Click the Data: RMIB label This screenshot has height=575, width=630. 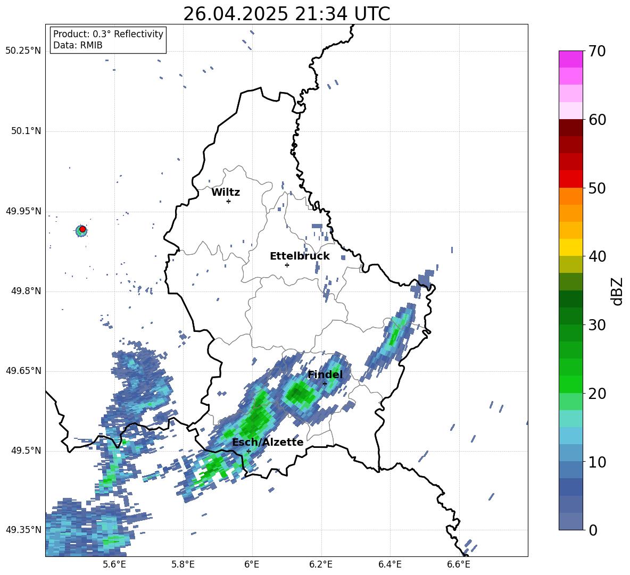(78, 45)
